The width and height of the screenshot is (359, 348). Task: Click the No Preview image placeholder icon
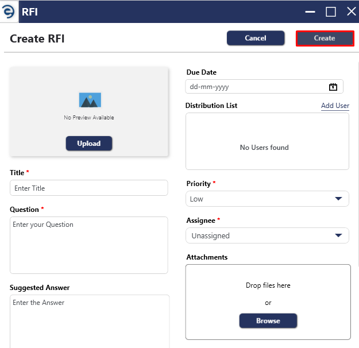pos(90,100)
